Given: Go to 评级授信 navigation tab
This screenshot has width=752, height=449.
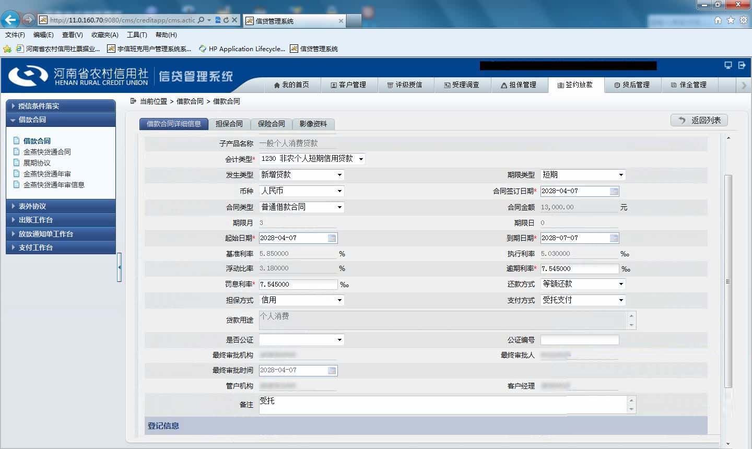Looking at the screenshot, I should [405, 85].
